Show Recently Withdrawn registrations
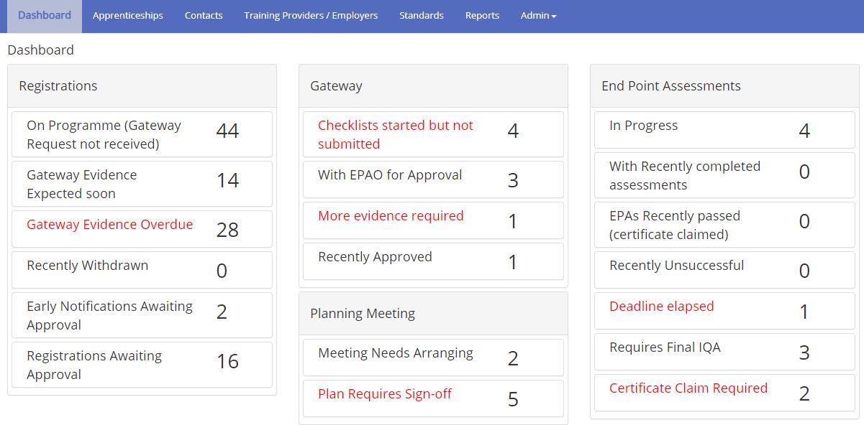 (142, 270)
